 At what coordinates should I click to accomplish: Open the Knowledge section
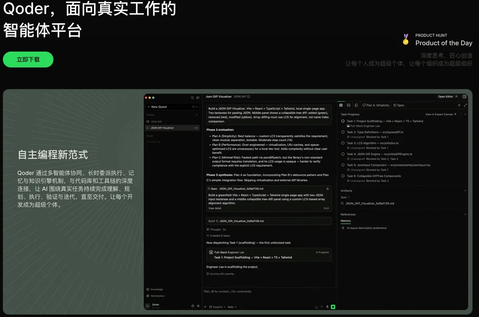(155, 289)
